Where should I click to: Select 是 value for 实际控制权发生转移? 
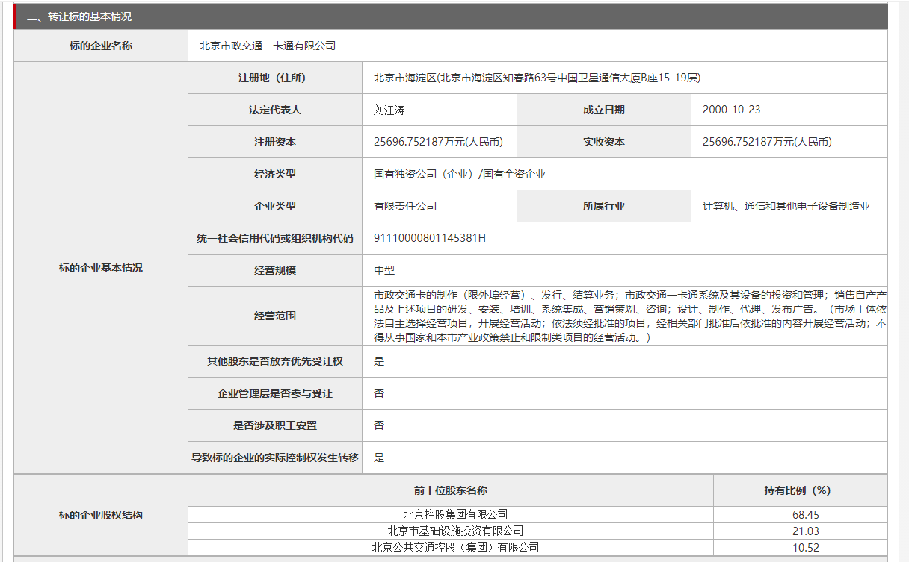point(379,458)
